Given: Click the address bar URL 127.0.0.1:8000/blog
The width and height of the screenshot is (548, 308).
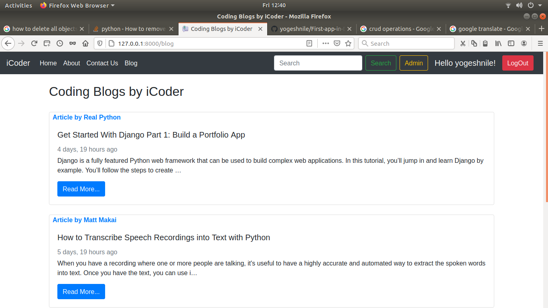Looking at the screenshot, I should tap(146, 43).
